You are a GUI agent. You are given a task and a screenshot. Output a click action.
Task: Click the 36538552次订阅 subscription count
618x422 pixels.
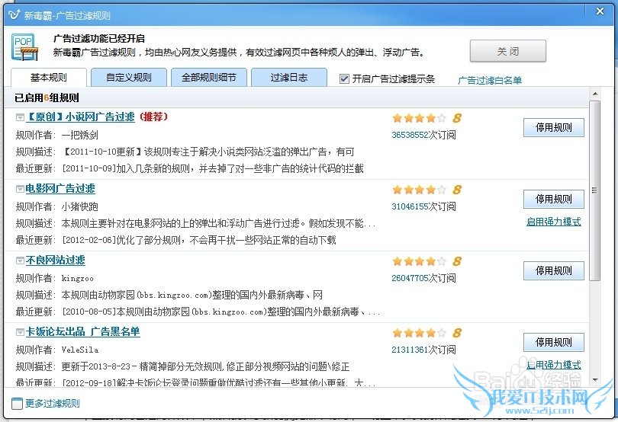click(423, 135)
